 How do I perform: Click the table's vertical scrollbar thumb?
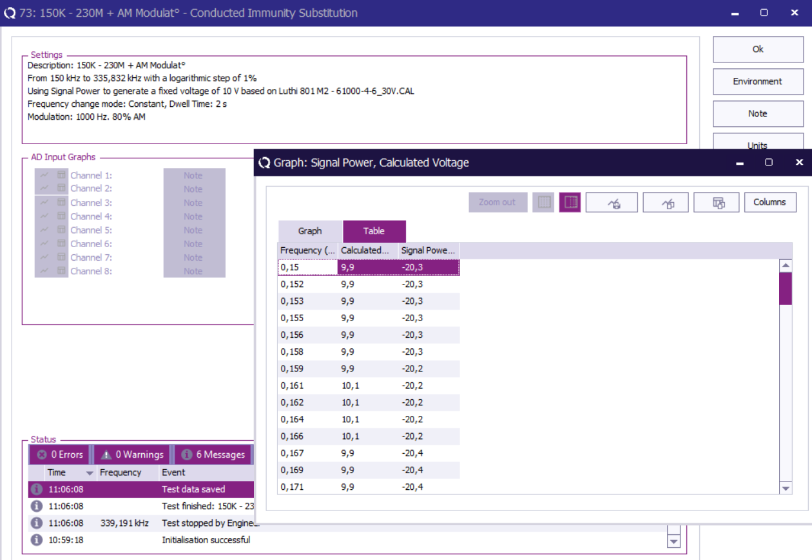786,288
